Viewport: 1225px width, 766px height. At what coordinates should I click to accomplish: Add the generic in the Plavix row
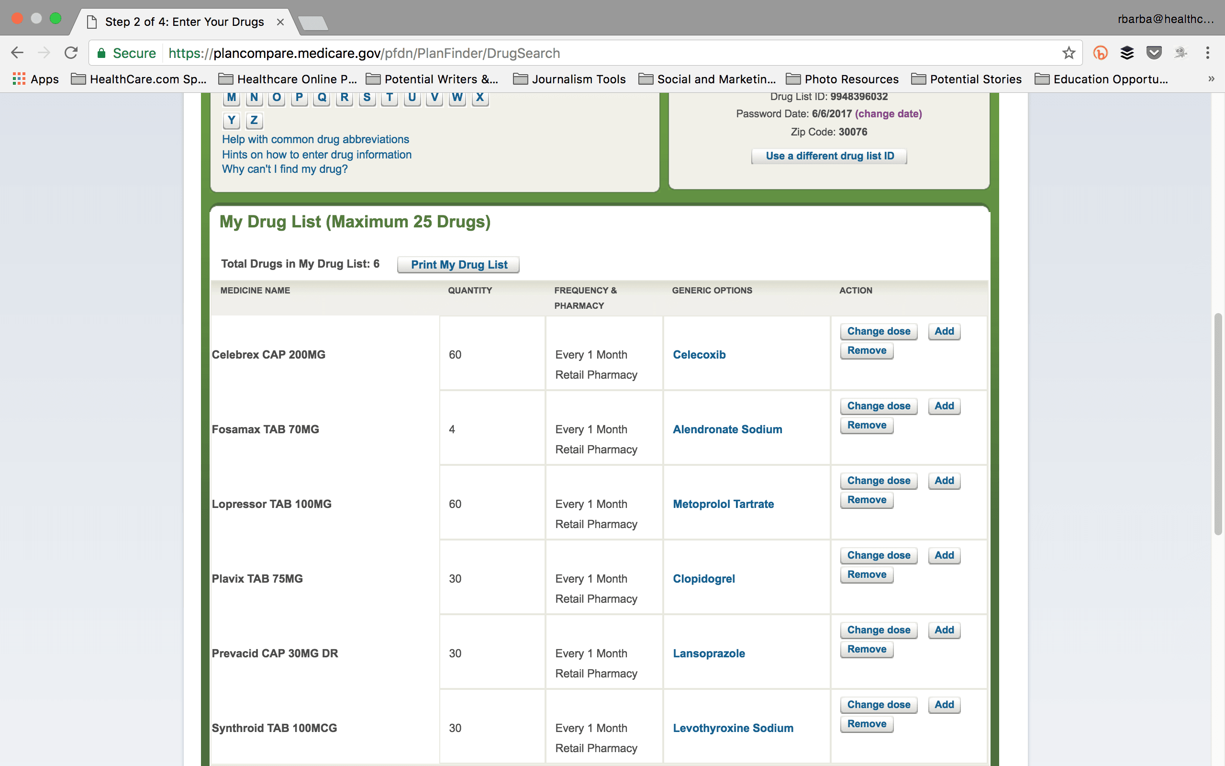944,556
